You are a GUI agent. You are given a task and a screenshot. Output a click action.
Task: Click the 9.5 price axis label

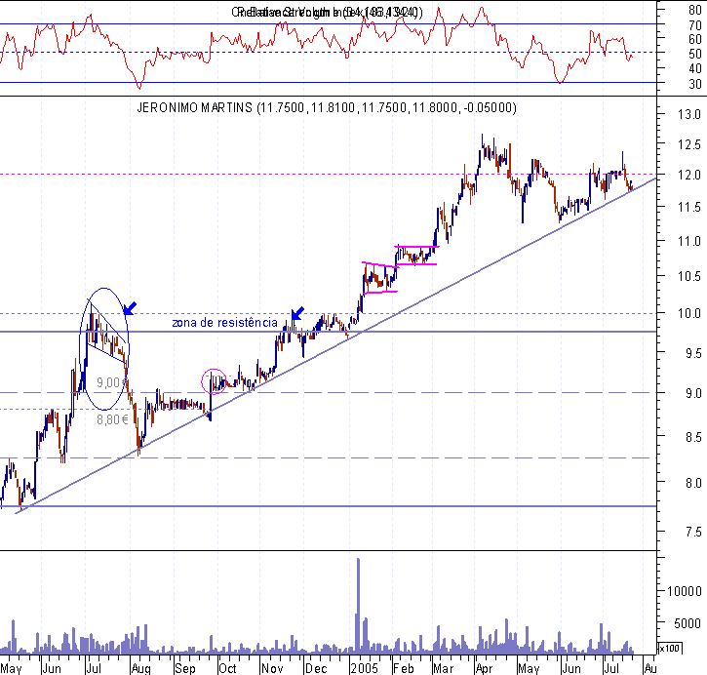(693, 353)
